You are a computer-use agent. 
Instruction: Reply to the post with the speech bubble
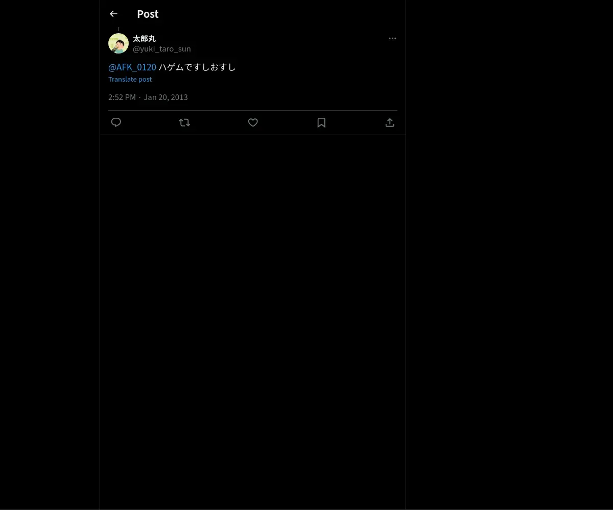[x=116, y=122]
